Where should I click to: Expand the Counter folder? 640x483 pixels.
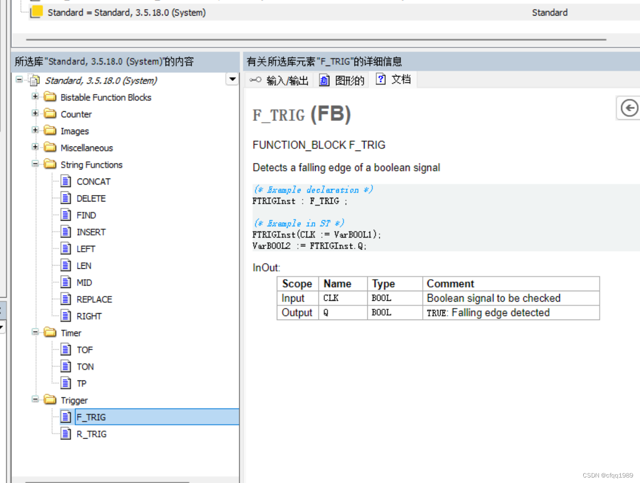point(35,113)
